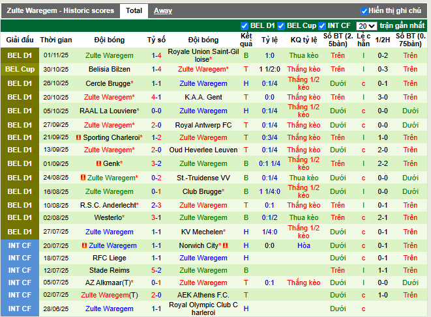The width and height of the screenshot is (431, 317).
Task: Select the INT CF league cell dated 20/07/25
Action: click(20, 245)
